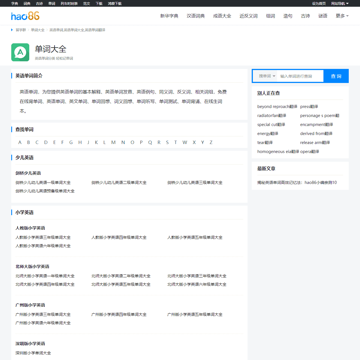Image resolution: width=360 pixels, height=360 pixels.
Task: Go to 成语大全 navigation item
Action: point(222,16)
